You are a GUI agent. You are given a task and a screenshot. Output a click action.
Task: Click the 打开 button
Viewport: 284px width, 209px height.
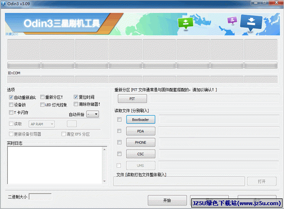click(262, 181)
